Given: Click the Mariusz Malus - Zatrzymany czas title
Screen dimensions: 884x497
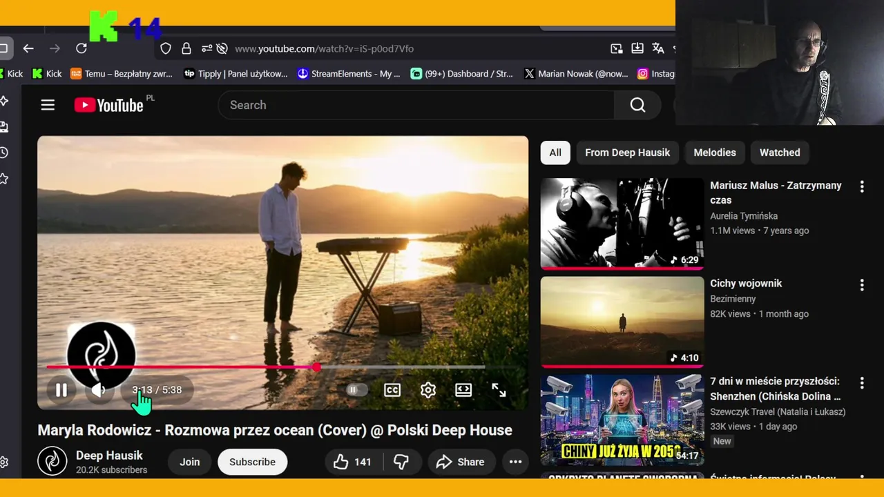Looking at the screenshot, I should [776, 193].
